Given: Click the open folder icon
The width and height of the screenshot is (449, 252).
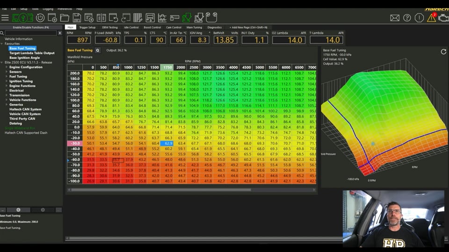Looking at the screenshot, I should [x=65, y=18].
